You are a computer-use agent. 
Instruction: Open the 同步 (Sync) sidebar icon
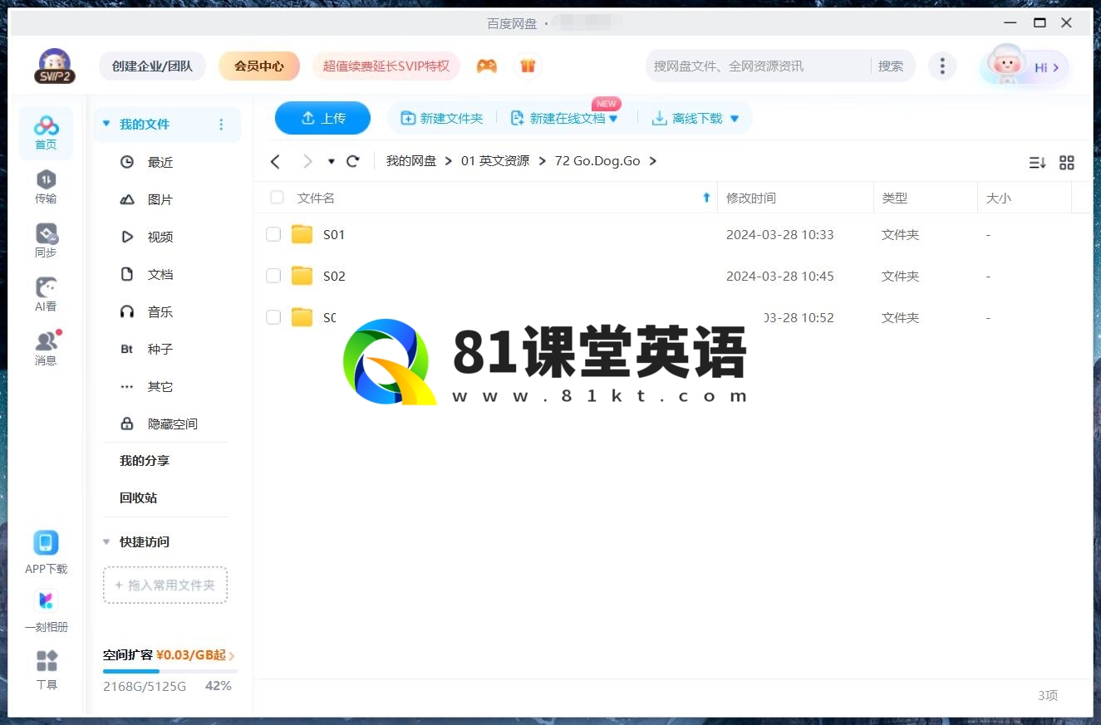coord(46,240)
